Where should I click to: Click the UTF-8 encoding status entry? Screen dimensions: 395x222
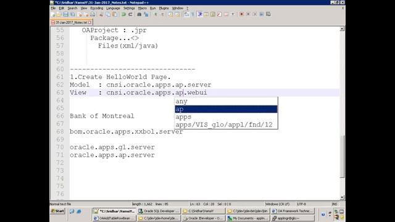coord(301,204)
